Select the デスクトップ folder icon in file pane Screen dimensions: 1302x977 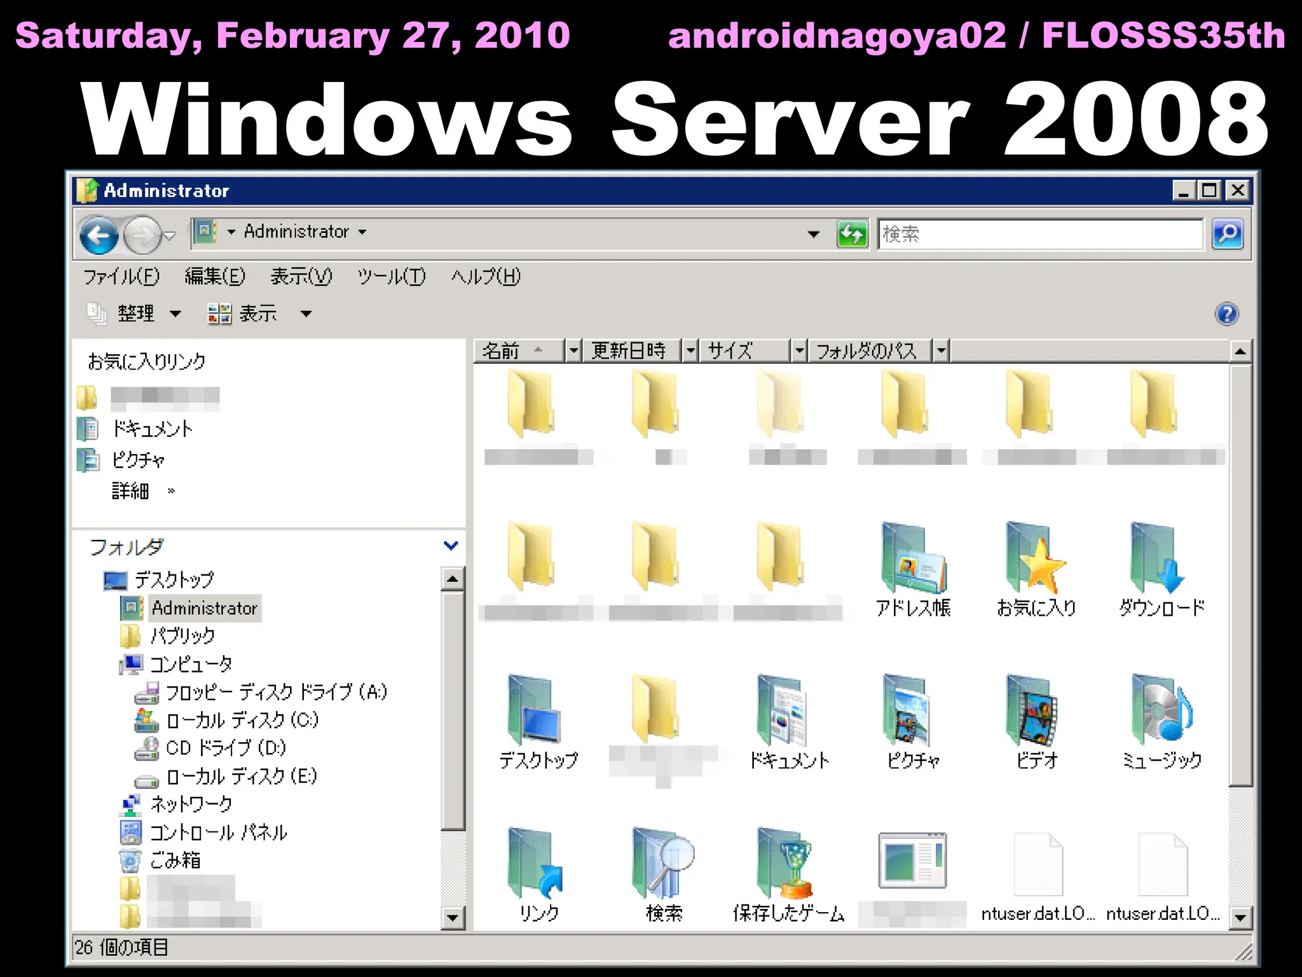click(x=538, y=723)
